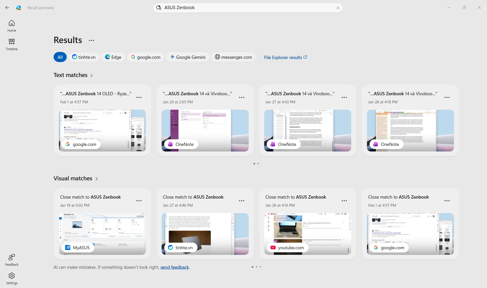Filter results by messenger.com
The image size is (487, 288).
tap(233, 57)
